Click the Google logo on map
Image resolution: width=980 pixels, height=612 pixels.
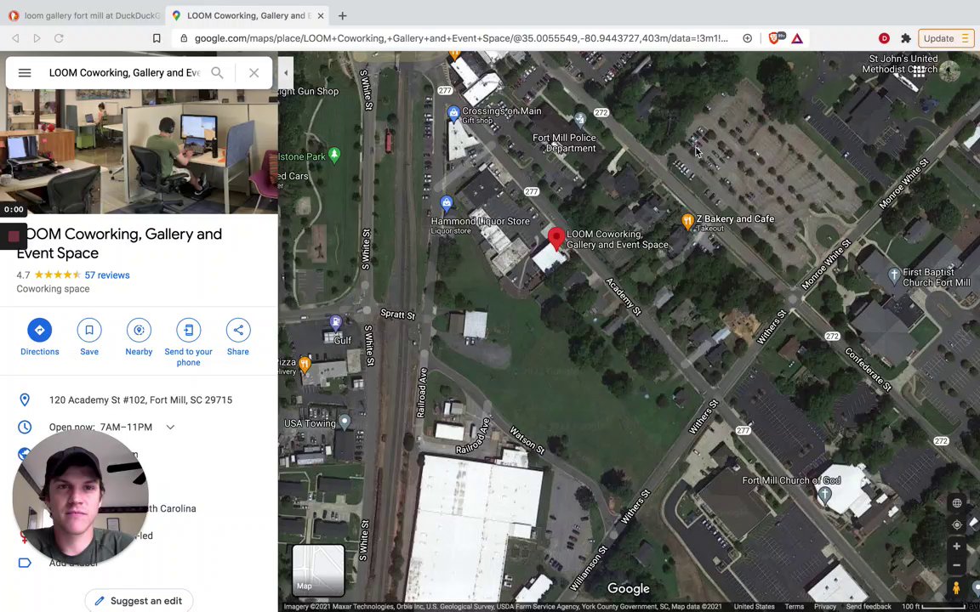coord(628,589)
